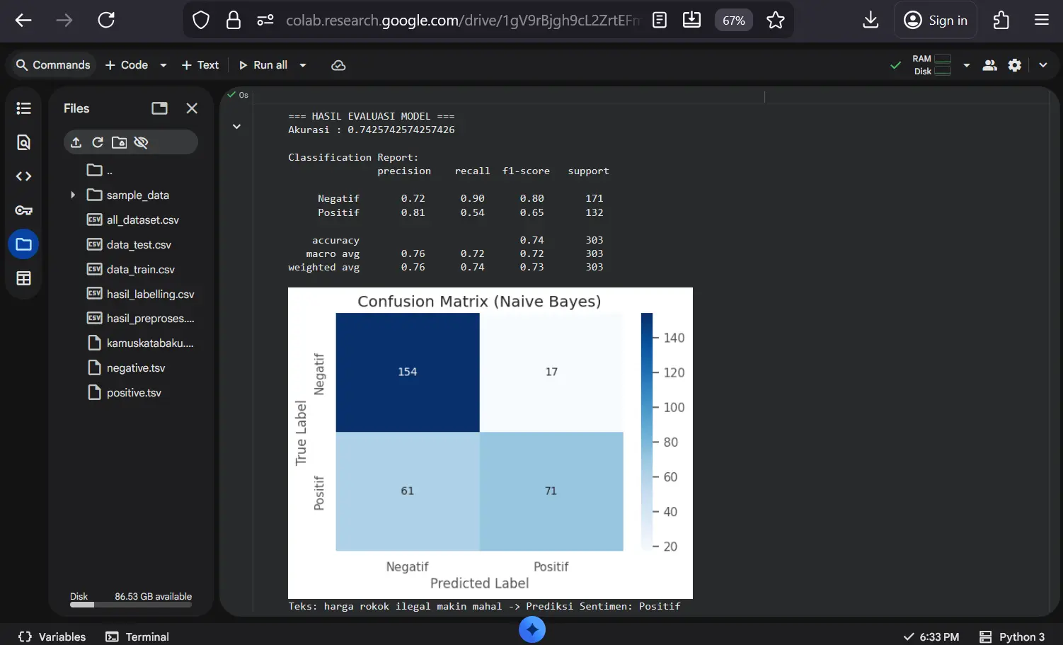Toggle the Files panel into a new tab

[x=159, y=108]
